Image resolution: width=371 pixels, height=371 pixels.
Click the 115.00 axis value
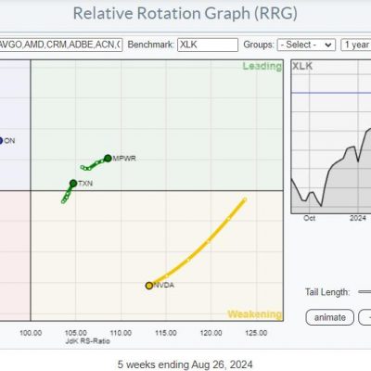click(x=166, y=333)
